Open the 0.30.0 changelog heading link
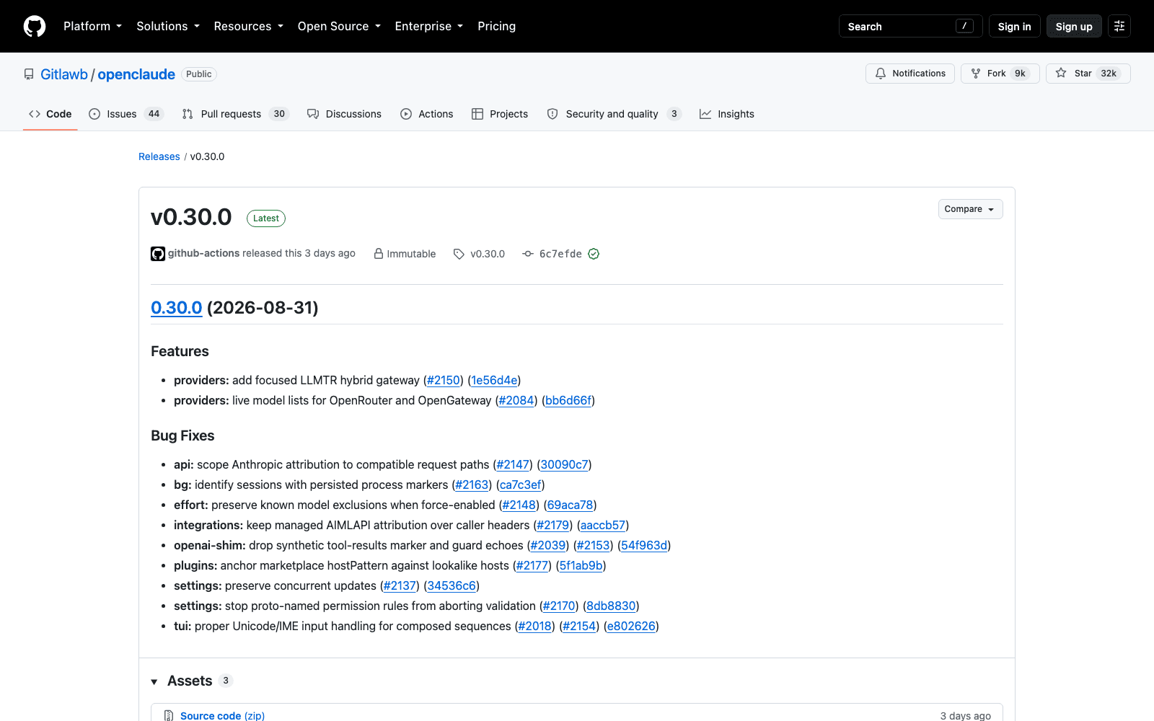Viewport: 1154px width, 721px height. [176, 308]
